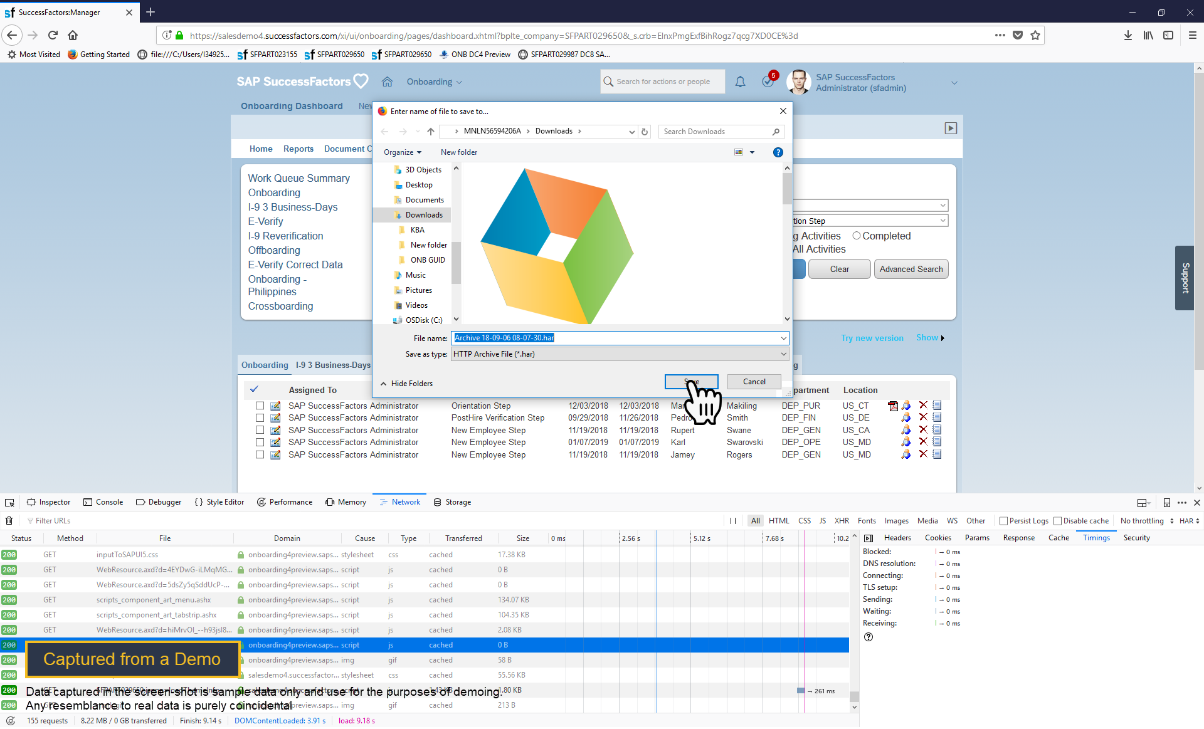Viewport: 1204px width, 729px height.
Task: Click Try new version link
Action: click(872, 338)
